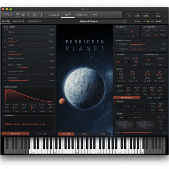The height and width of the screenshot is (169, 169).
Task: Open the MIDI Tools tab
Action: pyautogui.click(x=19, y=21)
